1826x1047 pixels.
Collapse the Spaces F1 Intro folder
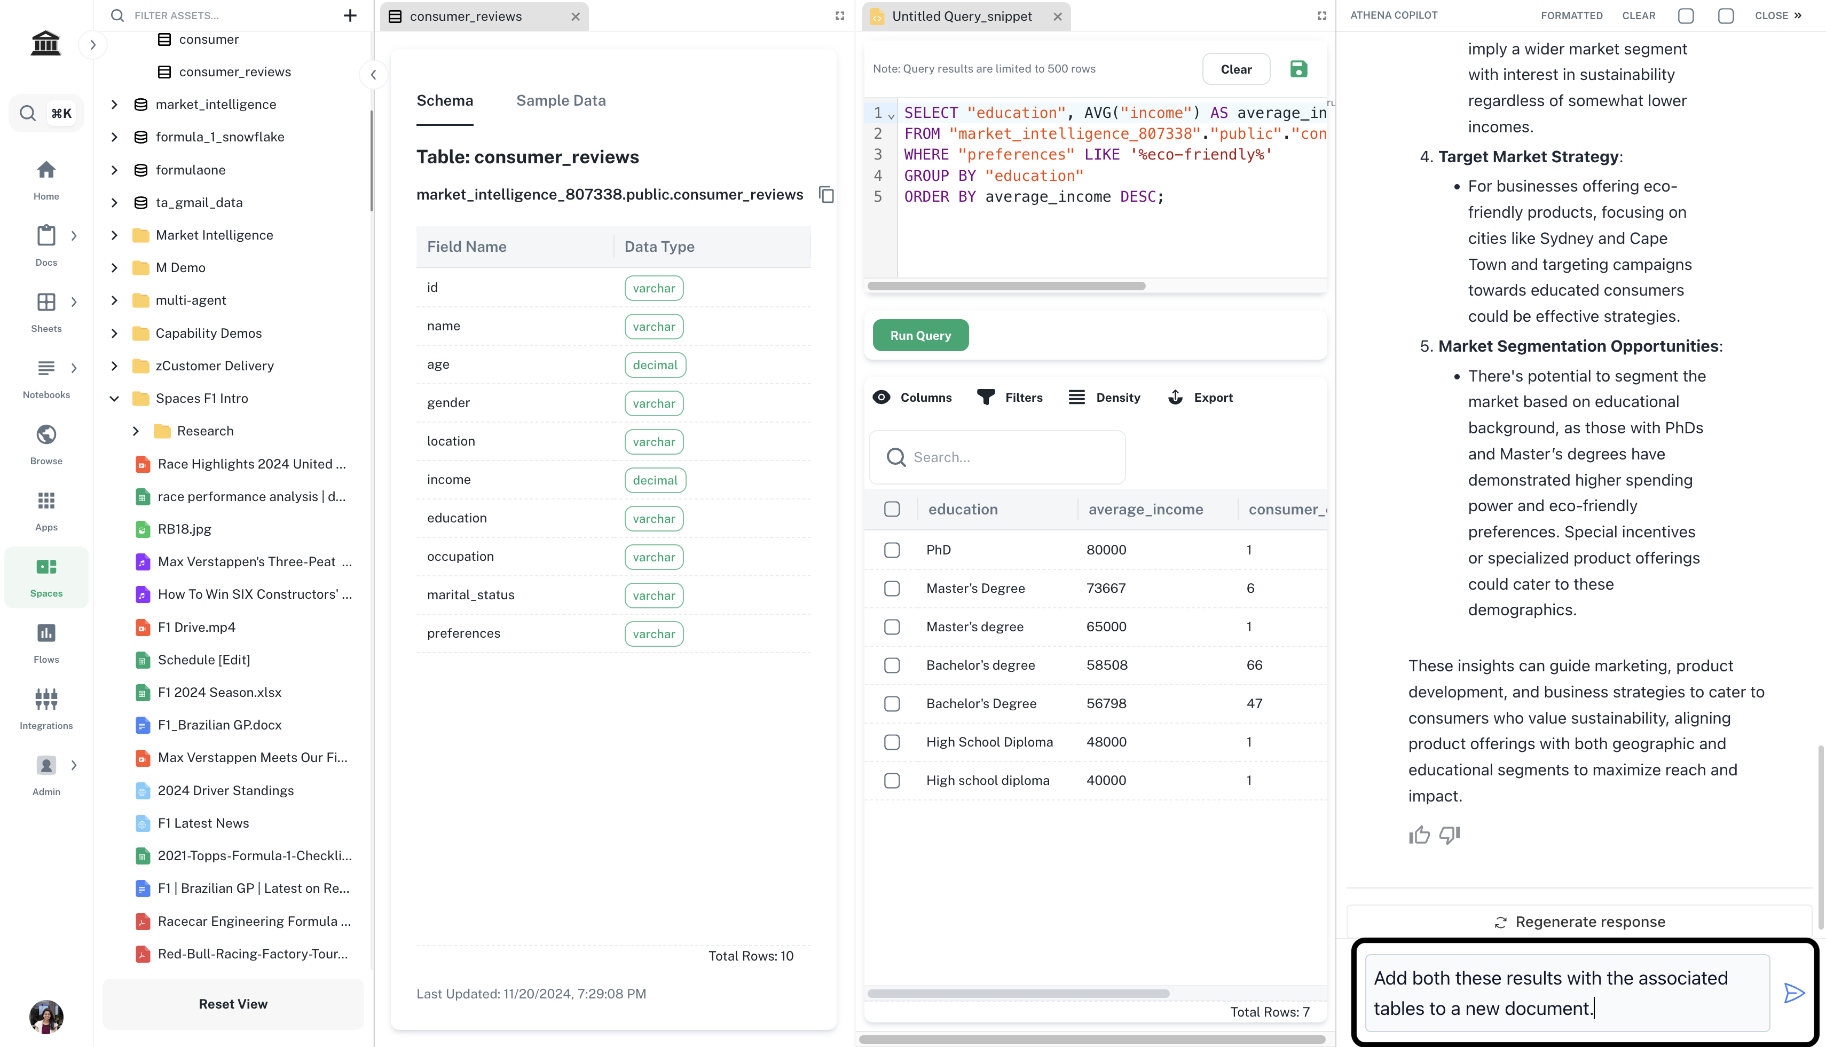[114, 399]
